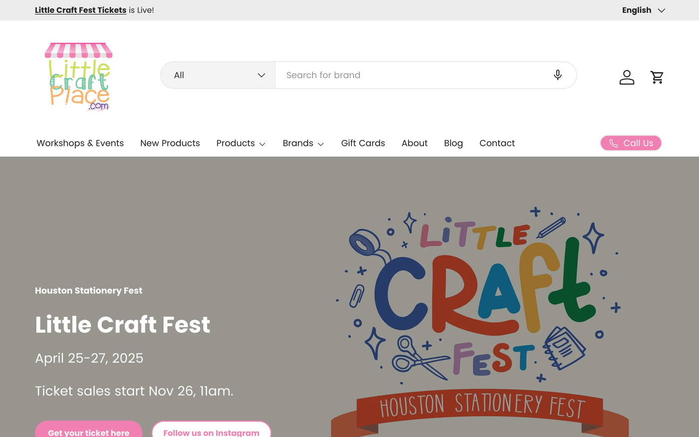Navigate to the Blog section
Screen dimensions: 699x437
coord(453,143)
